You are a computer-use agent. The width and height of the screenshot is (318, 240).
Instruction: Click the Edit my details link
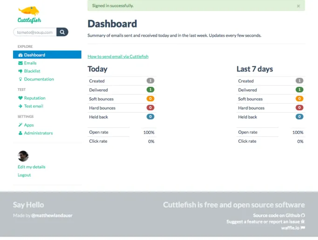[32, 167]
